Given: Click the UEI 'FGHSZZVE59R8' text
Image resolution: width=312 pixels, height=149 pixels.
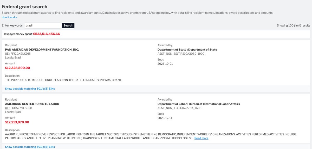Looking at the screenshot, I should click(x=21, y=108).
